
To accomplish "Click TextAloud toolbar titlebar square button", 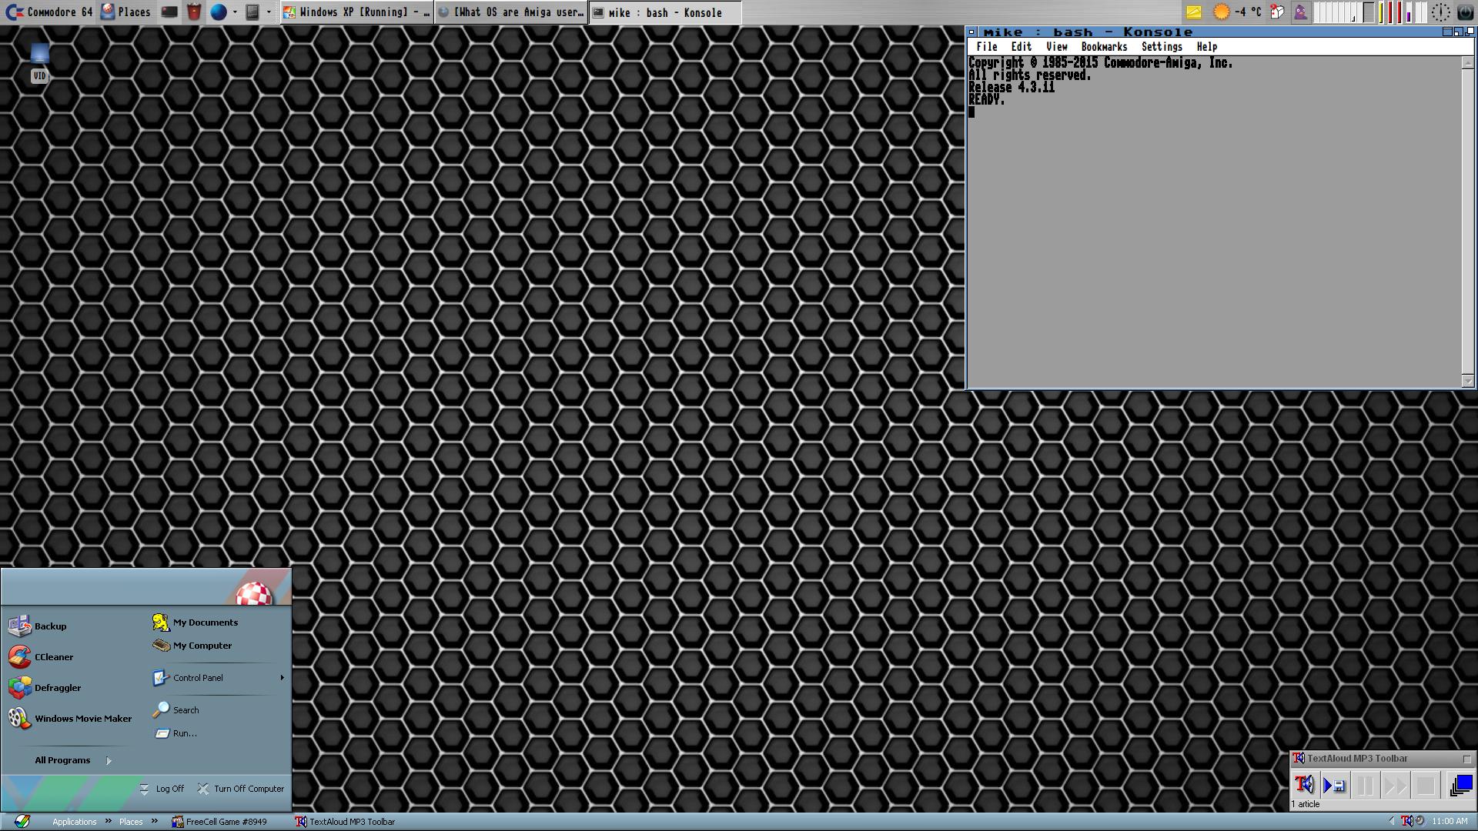I will (x=1466, y=759).
